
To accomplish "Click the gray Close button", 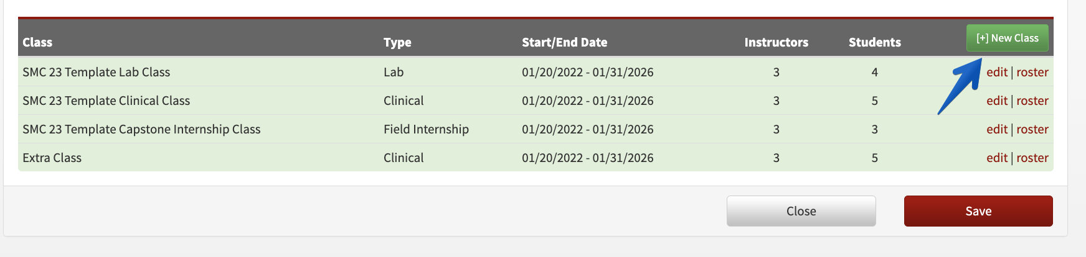I will coord(801,211).
